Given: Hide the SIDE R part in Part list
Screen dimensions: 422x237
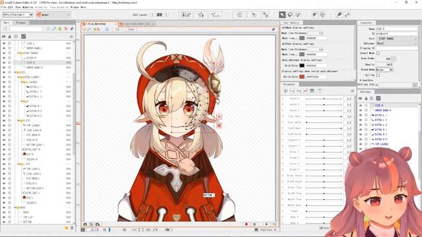Looking at the screenshot, I should 4,63.
